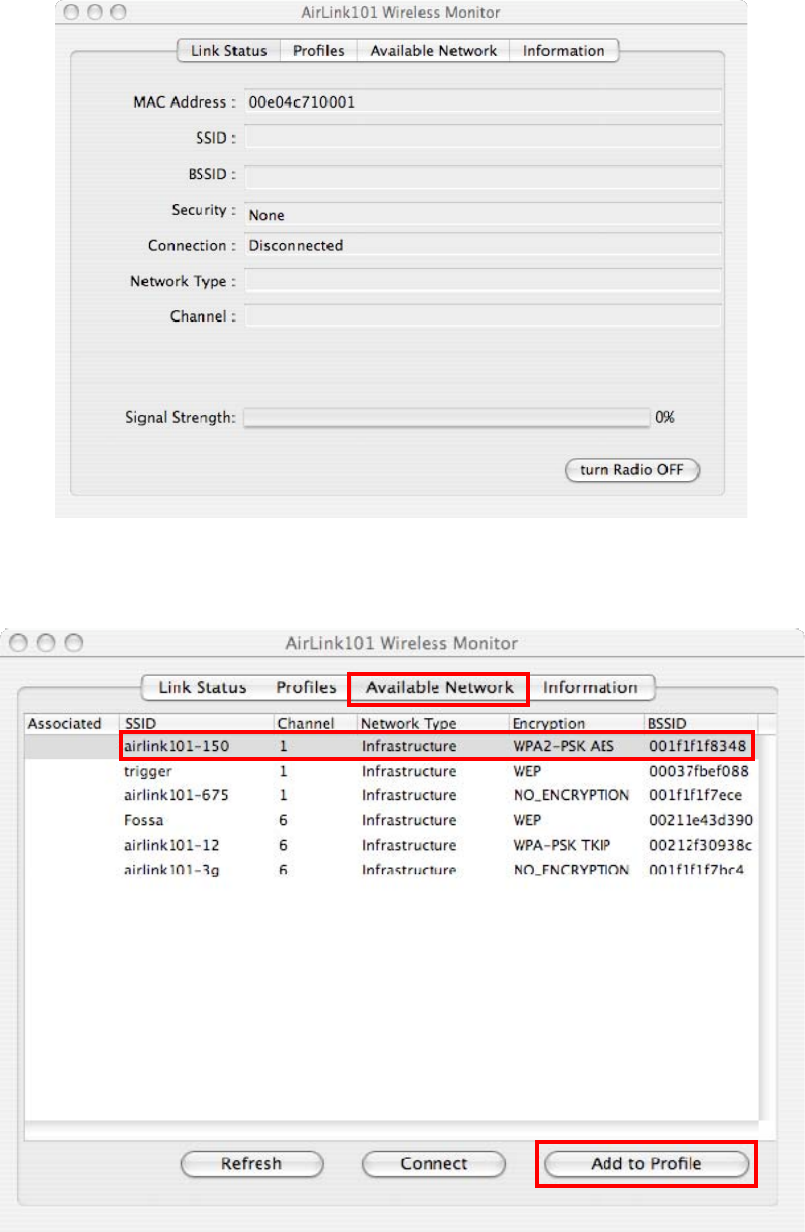Select the Fossa network row
The height and width of the screenshot is (1232, 805).
(x=391, y=820)
